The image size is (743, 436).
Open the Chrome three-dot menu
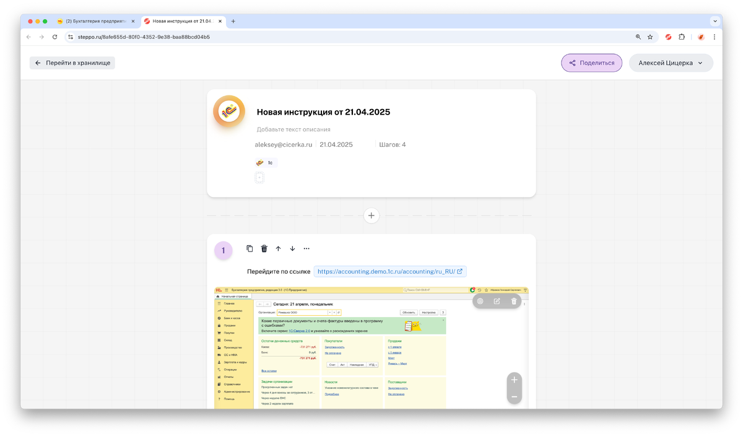(715, 37)
